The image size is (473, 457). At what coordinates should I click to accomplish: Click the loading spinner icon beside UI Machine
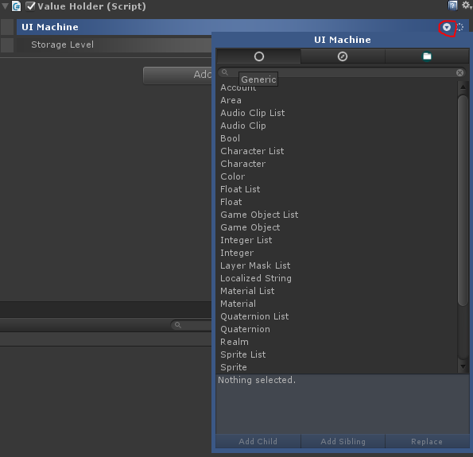tap(460, 27)
